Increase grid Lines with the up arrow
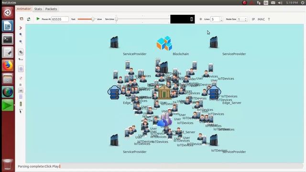 [x=221, y=18]
